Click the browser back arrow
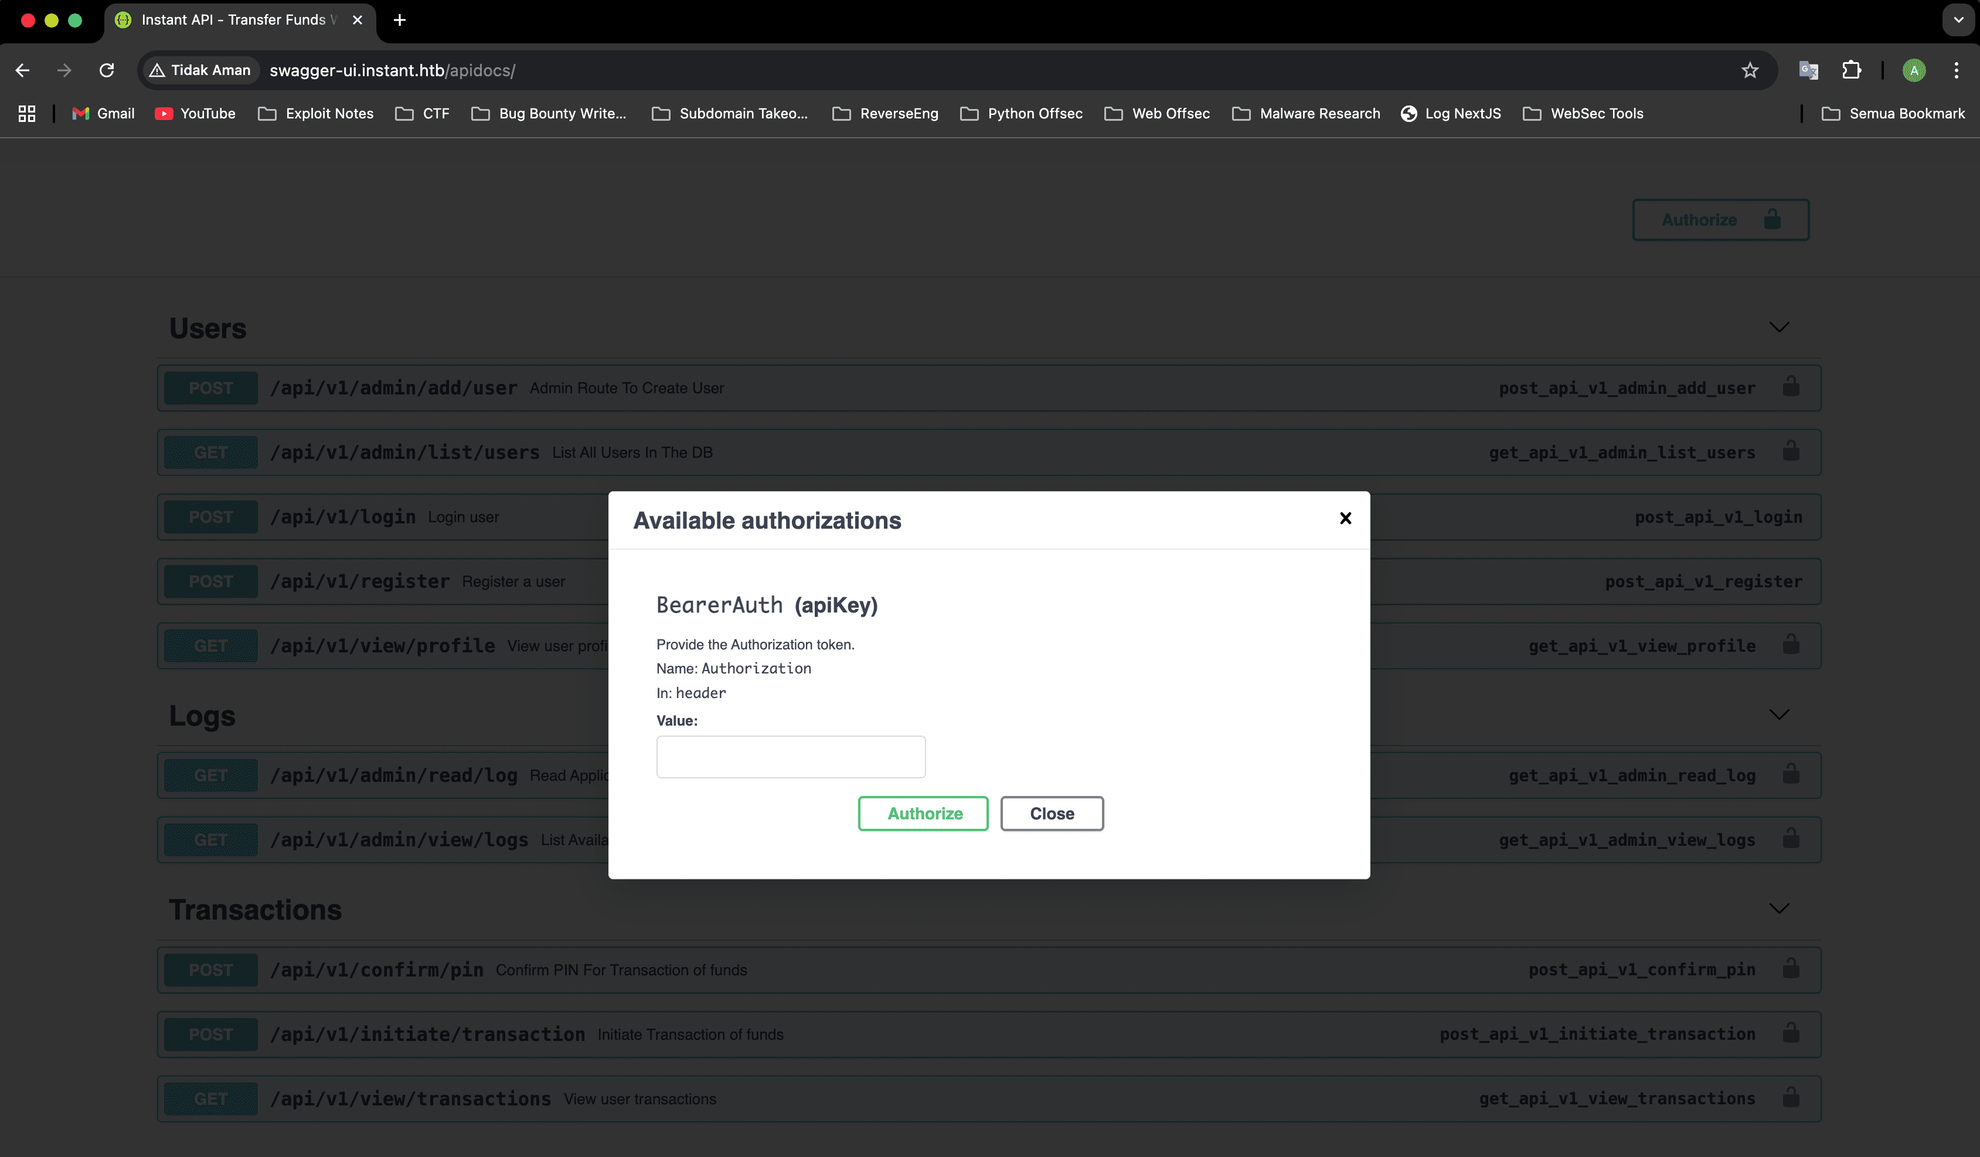1980x1157 pixels. 23,71
